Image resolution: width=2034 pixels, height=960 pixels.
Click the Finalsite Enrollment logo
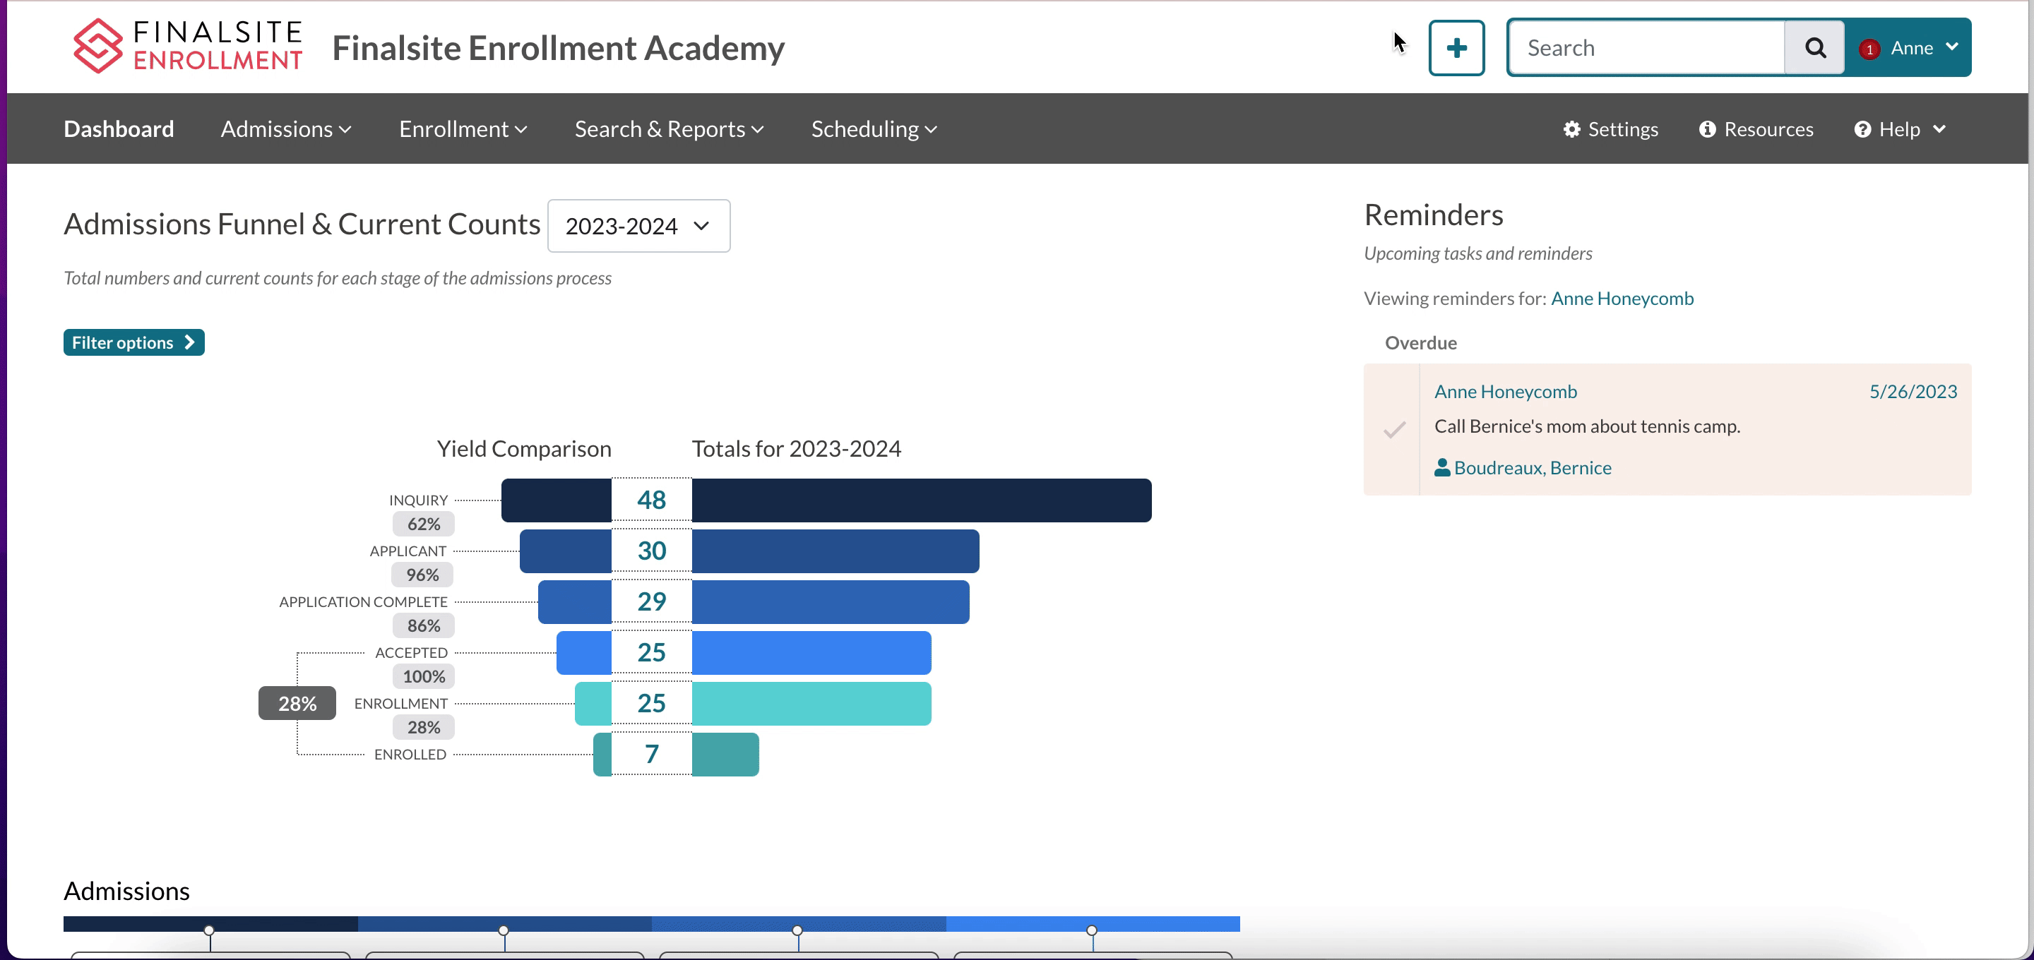coord(187,46)
